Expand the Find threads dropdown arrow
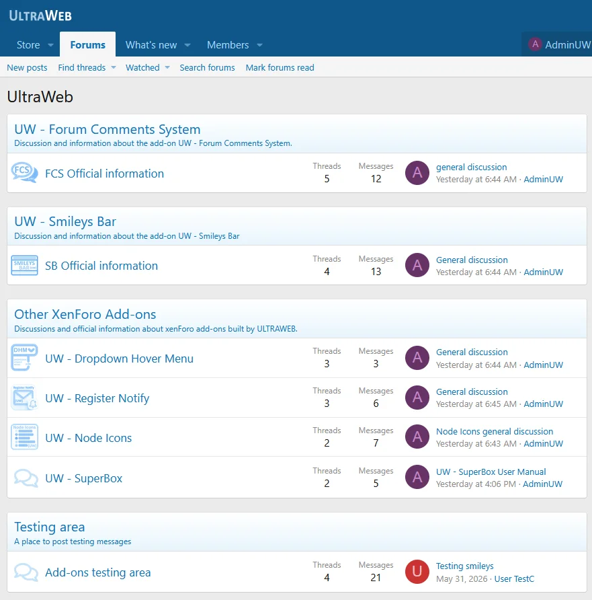 (x=114, y=68)
